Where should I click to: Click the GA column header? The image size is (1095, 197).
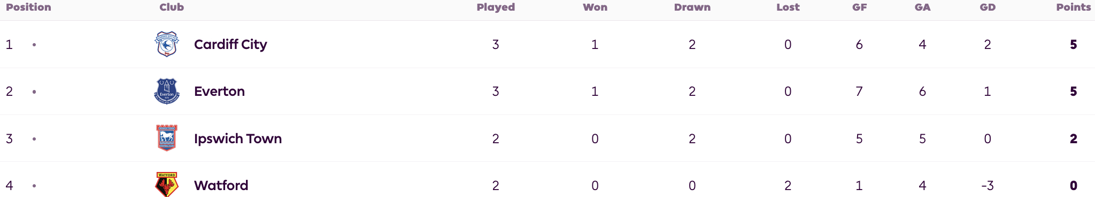point(922,7)
